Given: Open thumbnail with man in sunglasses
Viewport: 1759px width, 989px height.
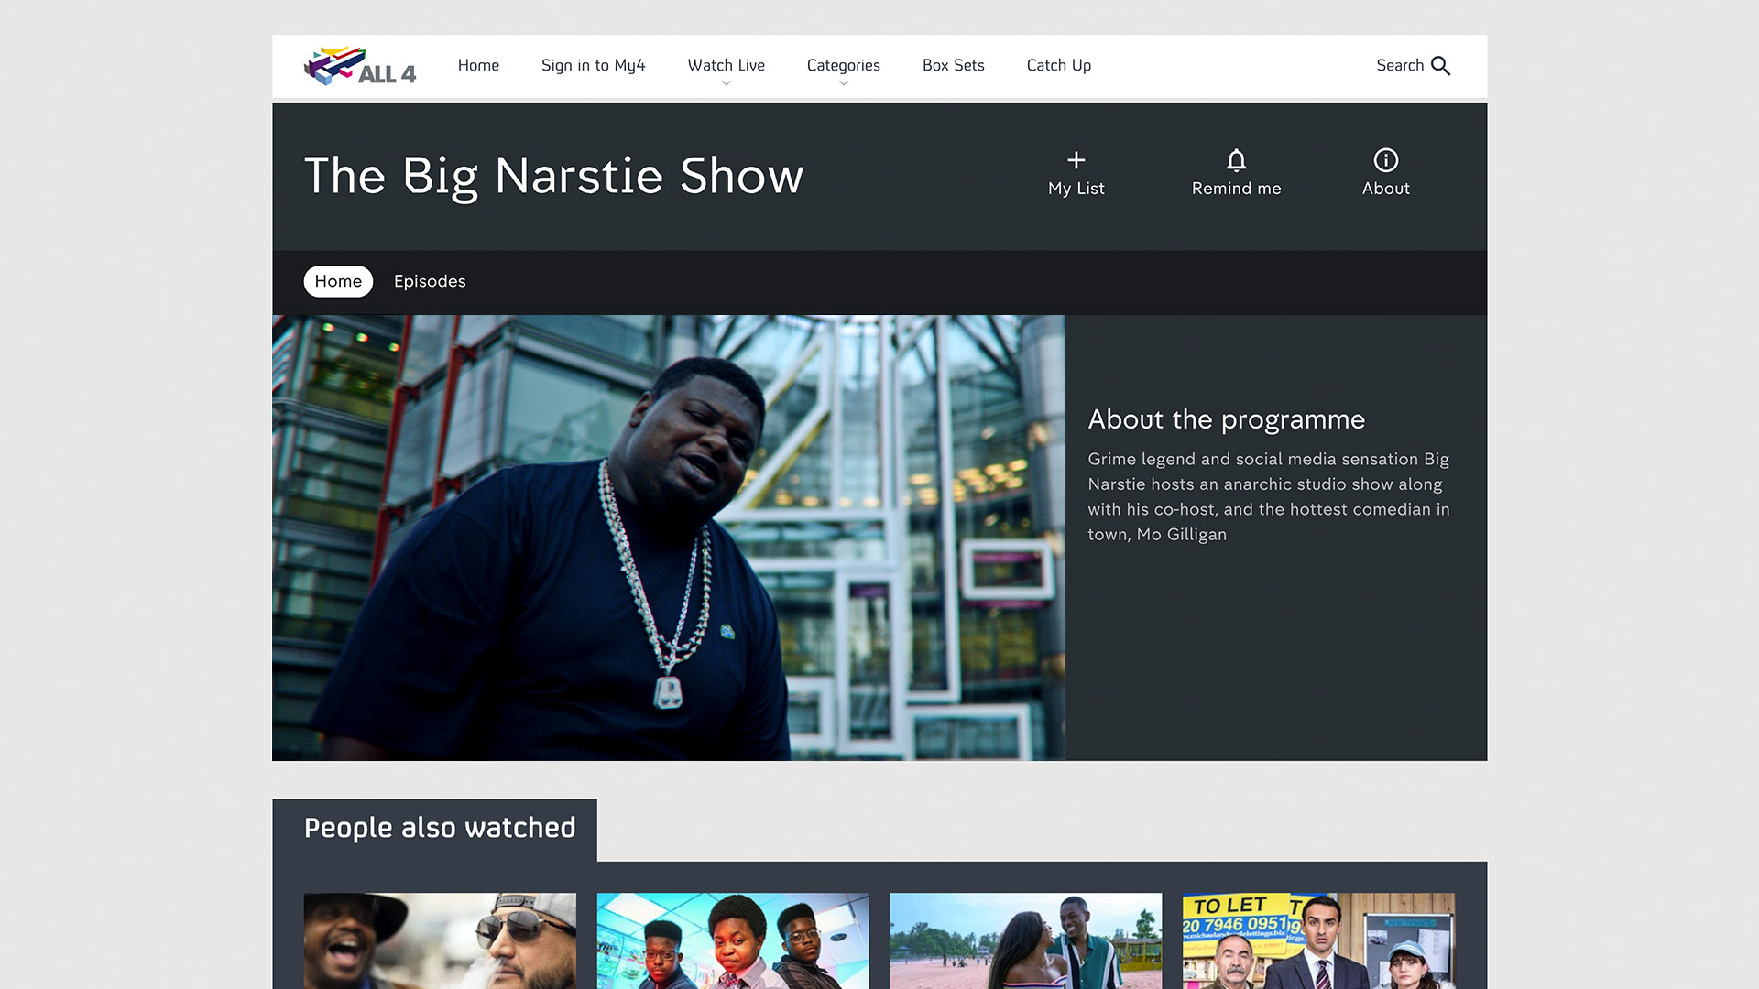Looking at the screenshot, I should [x=440, y=940].
